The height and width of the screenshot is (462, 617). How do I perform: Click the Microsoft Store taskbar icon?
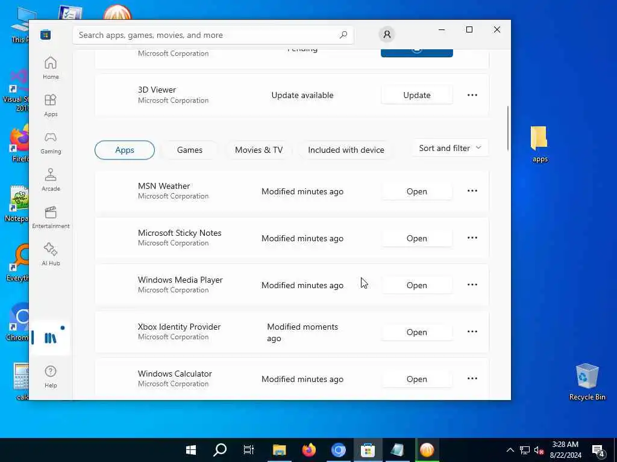[368, 450]
